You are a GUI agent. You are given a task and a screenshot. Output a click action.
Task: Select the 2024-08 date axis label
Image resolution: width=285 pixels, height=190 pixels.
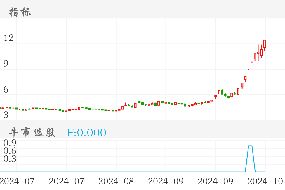116,182
